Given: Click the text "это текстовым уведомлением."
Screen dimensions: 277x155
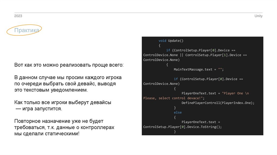Looking at the screenshot, I should pyautogui.click(x=51, y=90).
